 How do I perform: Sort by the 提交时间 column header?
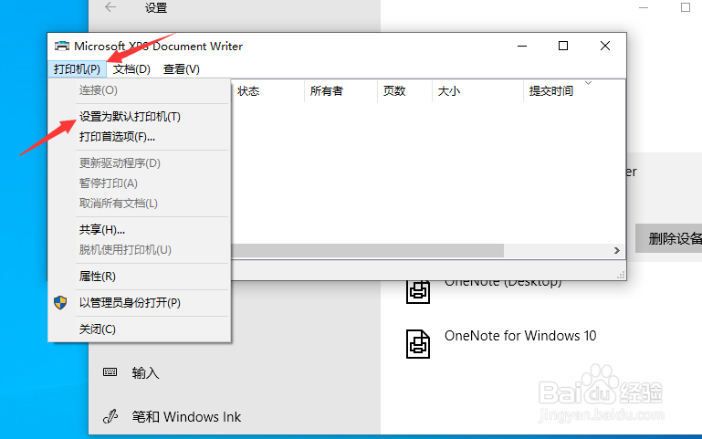click(x=574, y=91)
